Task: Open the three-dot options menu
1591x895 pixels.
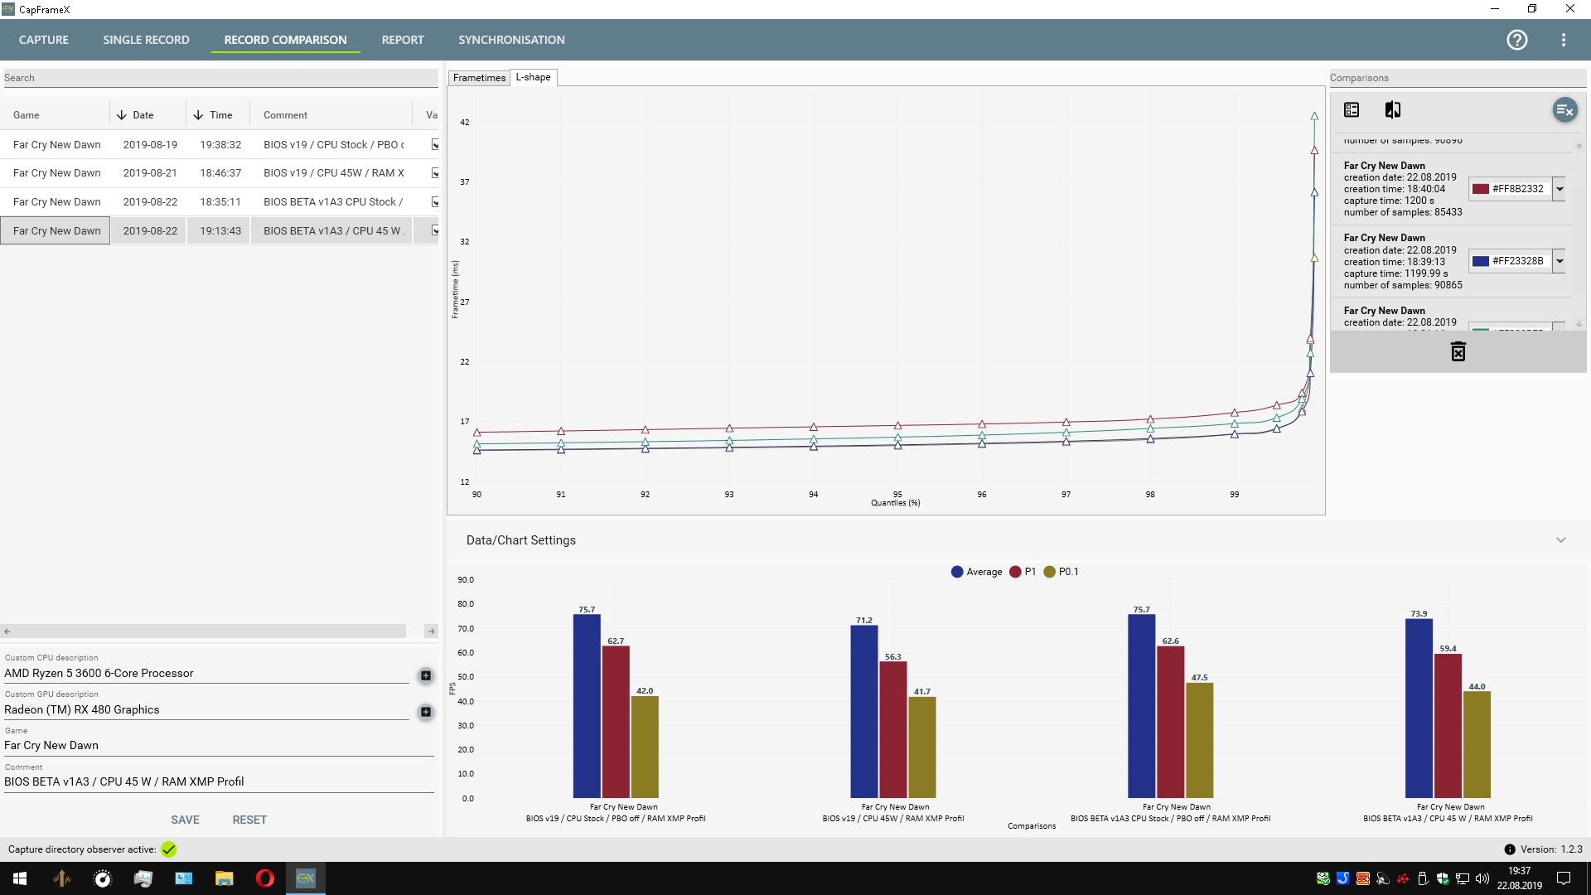Action: (1563, 40)
